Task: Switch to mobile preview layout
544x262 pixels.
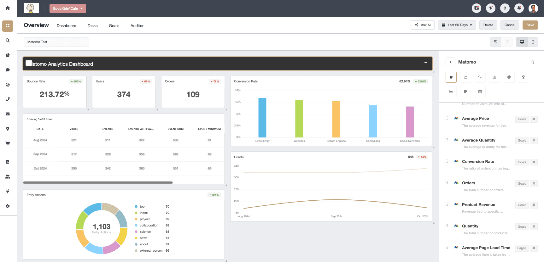Action: point(533,42)
